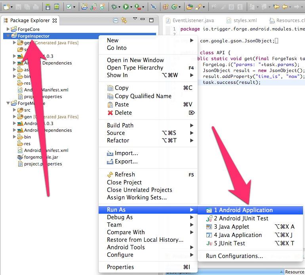Choose Paste from context menu
Image resolution: width=305 pixels, height=275 pixels.
[x=148, y=104]
